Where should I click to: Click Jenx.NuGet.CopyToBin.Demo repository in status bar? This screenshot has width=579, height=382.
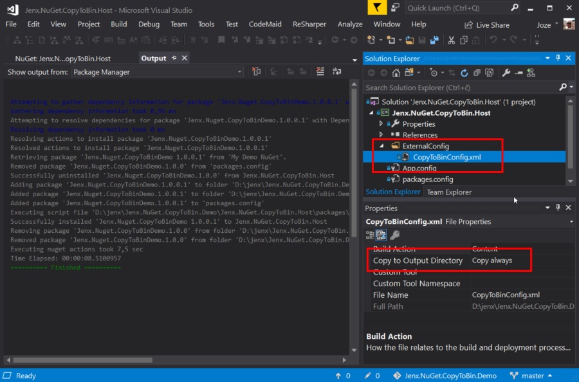(x=445, y=376)
